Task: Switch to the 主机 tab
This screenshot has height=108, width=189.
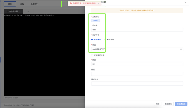Action: [22, 4]
